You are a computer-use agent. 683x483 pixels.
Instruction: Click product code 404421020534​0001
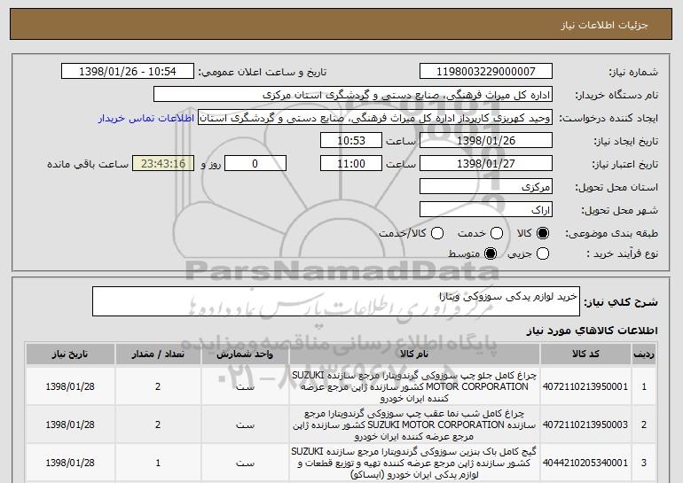[585, 463]
